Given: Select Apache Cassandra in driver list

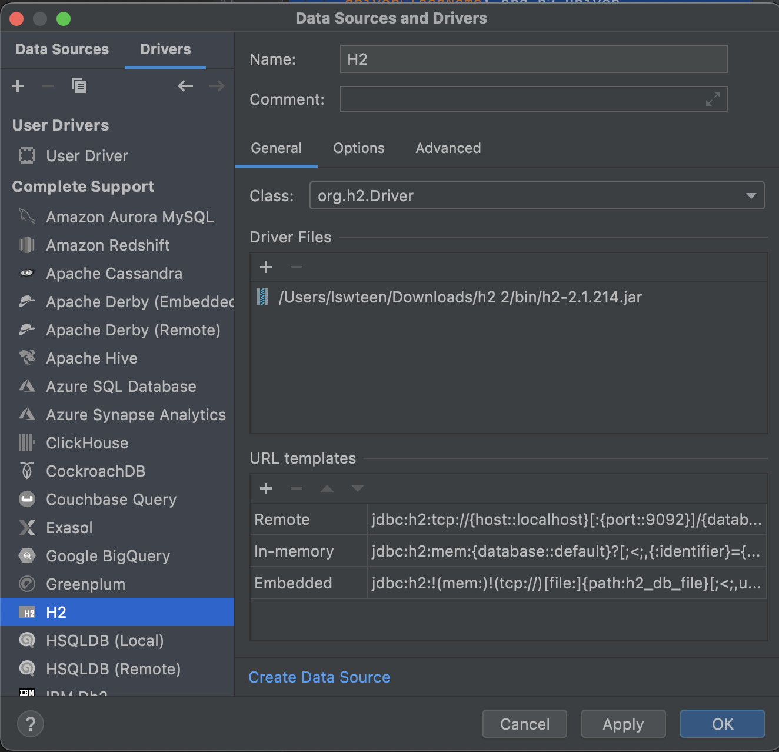Looking at the screenshot, I should (118, 274).
